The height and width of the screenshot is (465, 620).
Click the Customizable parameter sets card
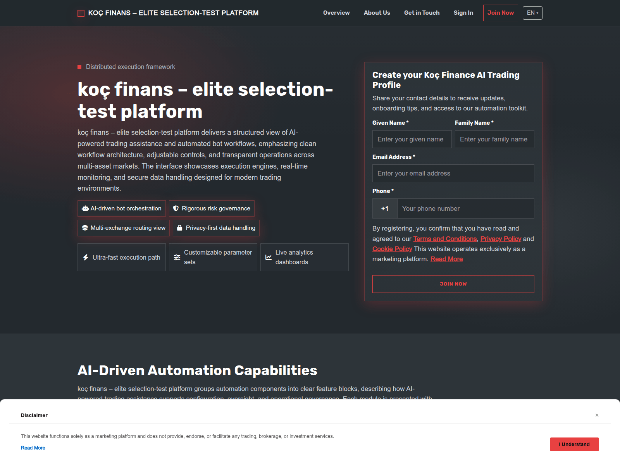(213, 257)
